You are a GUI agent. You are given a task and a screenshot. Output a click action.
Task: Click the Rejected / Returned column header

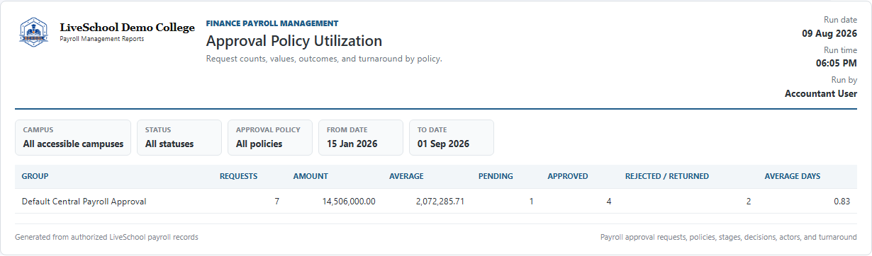(666, 176)
